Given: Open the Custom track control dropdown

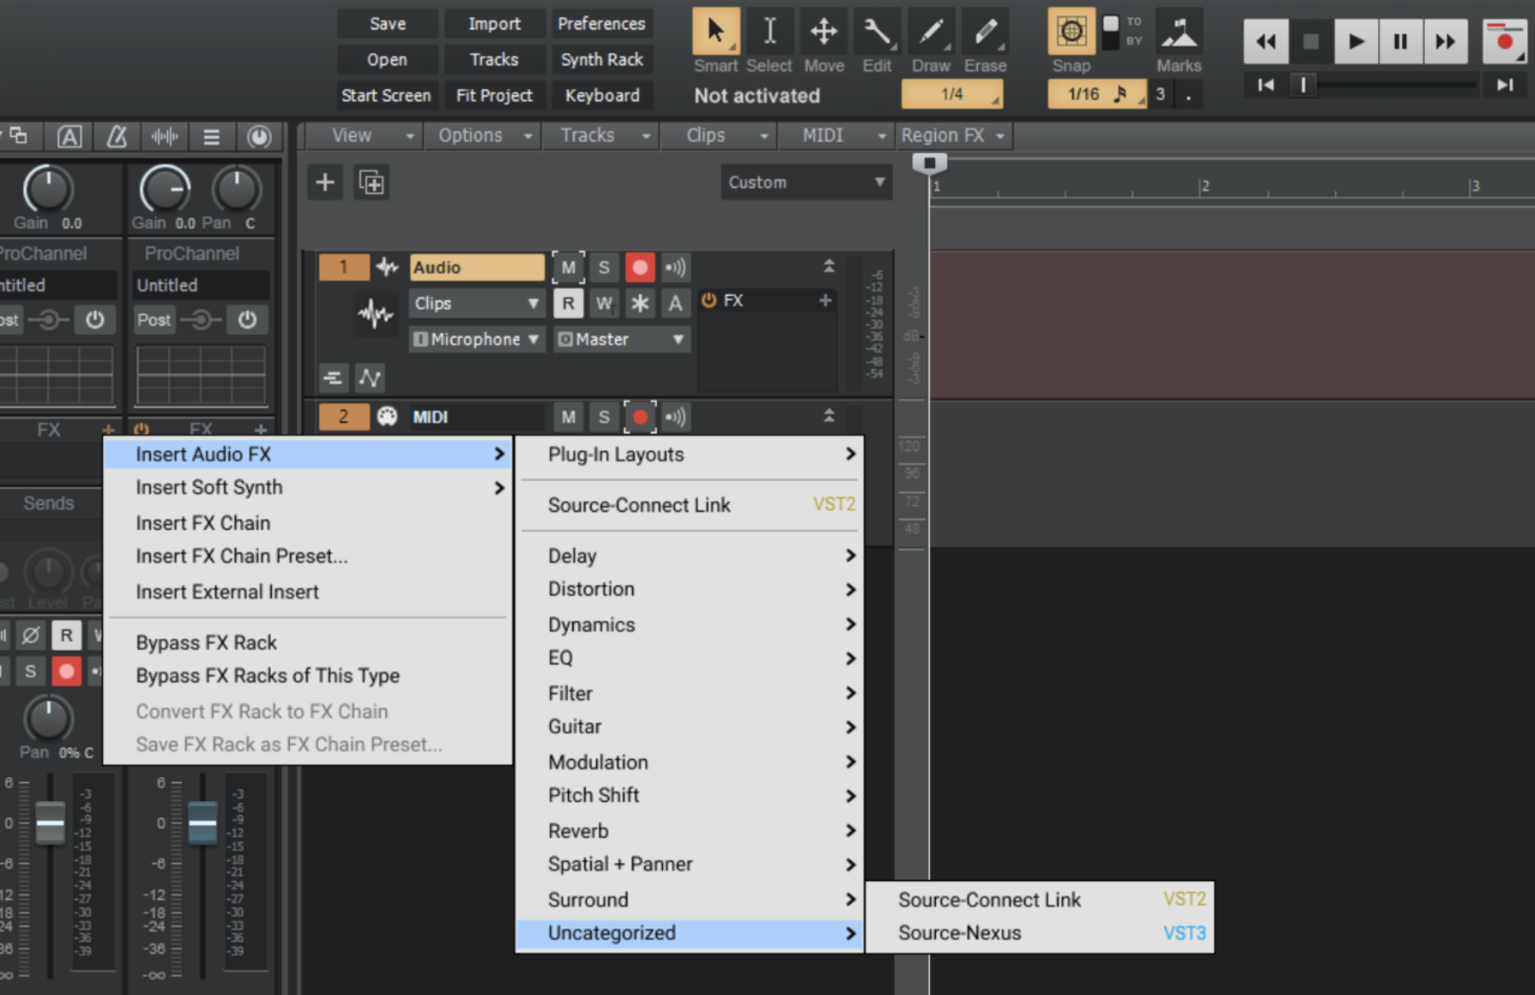Looking at the screenshot, I should (806, 182).
